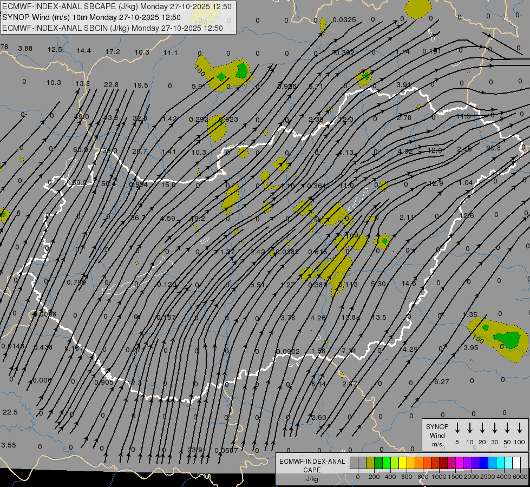Click the grid value 43.3

[110, 117]
